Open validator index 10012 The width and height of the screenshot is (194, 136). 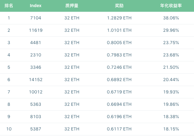(36, 92)
